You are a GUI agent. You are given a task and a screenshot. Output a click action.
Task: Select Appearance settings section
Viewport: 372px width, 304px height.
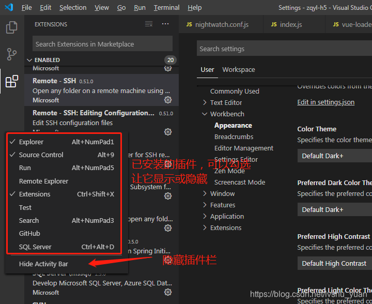pos(233,125)
